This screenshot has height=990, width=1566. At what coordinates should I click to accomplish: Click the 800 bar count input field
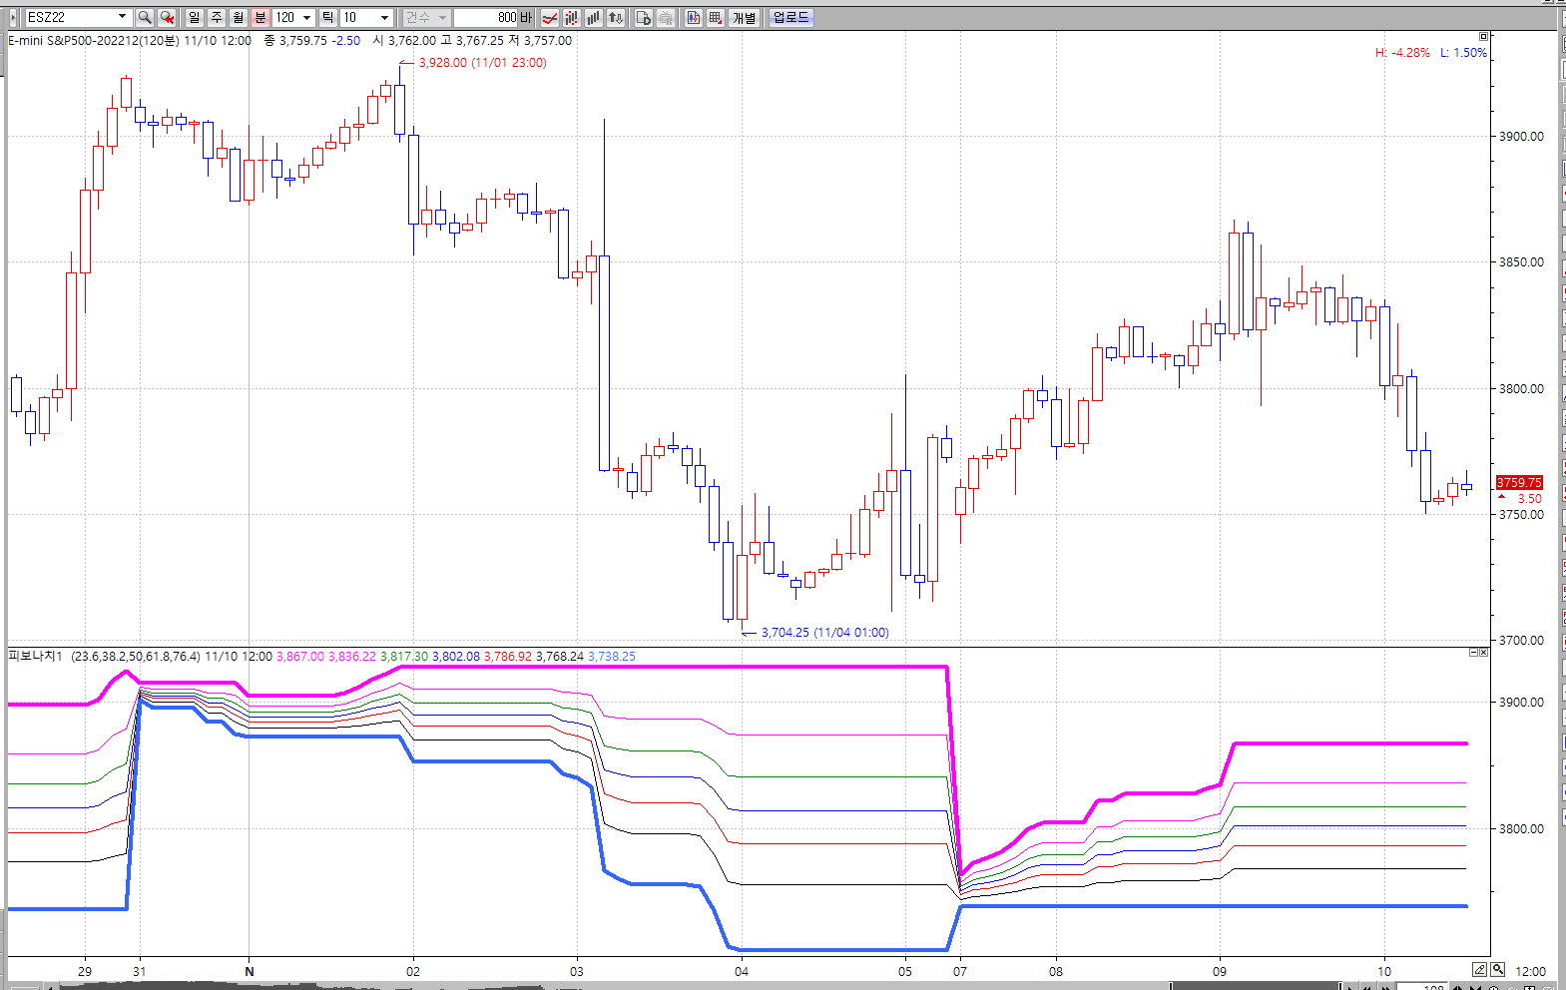486,18
